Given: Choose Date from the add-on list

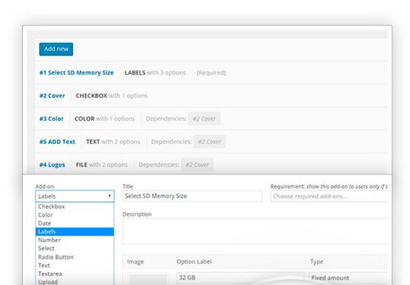Looking at the screenshot, I should pyautogui.click(x=75, y=223).
